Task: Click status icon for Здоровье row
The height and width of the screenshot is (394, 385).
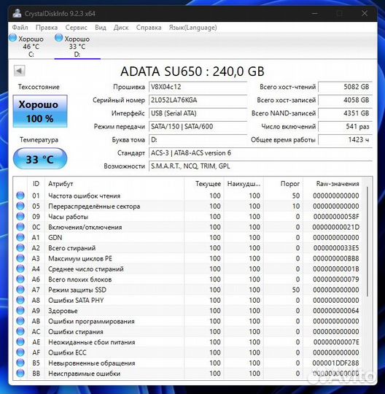Action: coord(20,311)
